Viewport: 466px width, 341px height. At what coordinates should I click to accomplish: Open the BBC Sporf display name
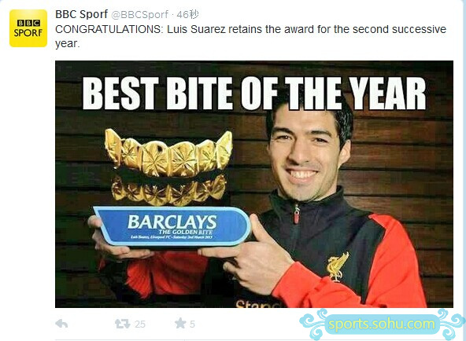coord(81,14)
